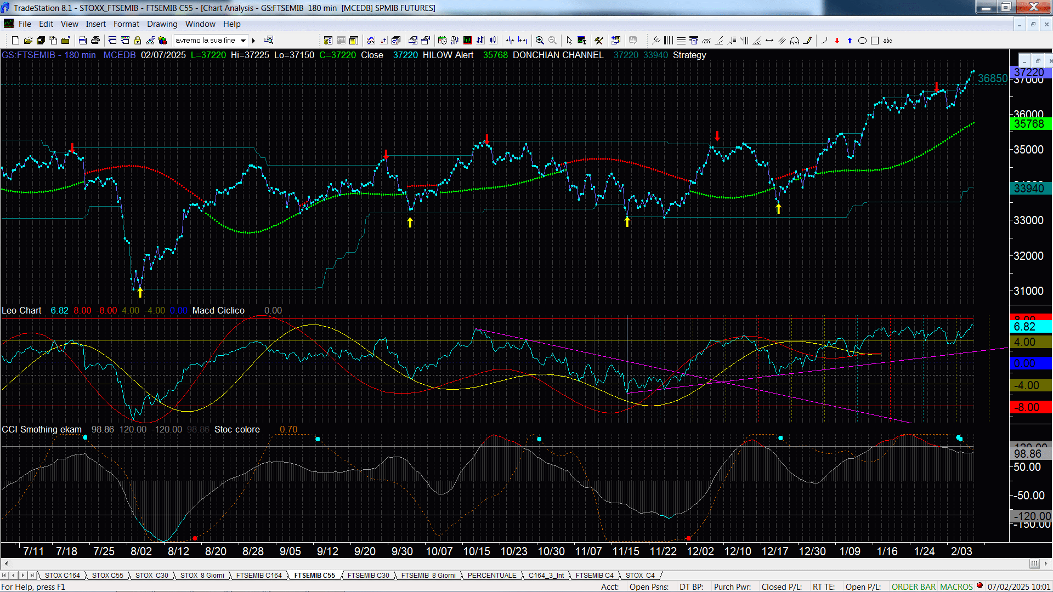This screenshot has width=1053, height=592.
Task: Switch to STOX C30 tab
Action: (152, 576)
